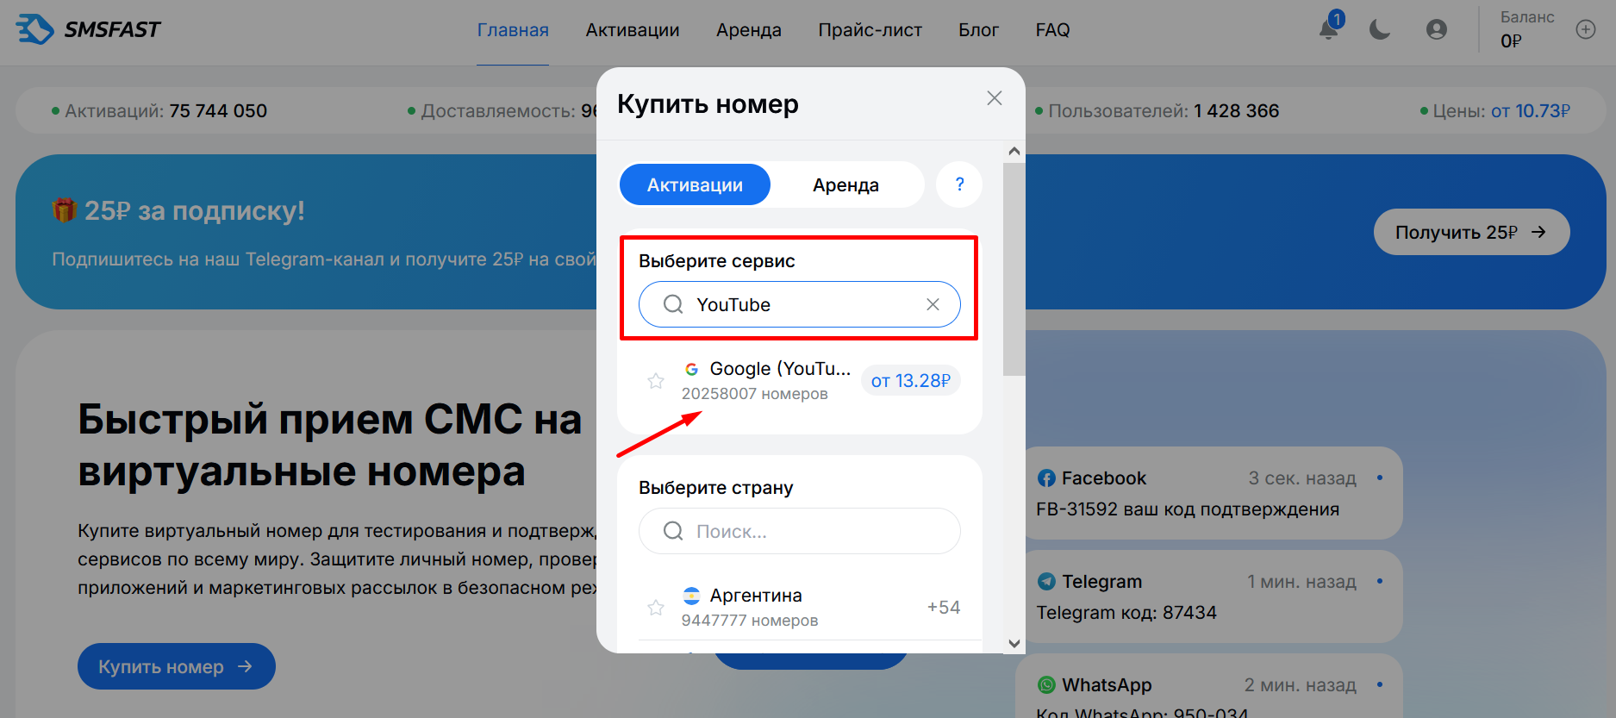The image size is (1616, 718).
Task: Open the question mark help button
Action: coord(959,184)
